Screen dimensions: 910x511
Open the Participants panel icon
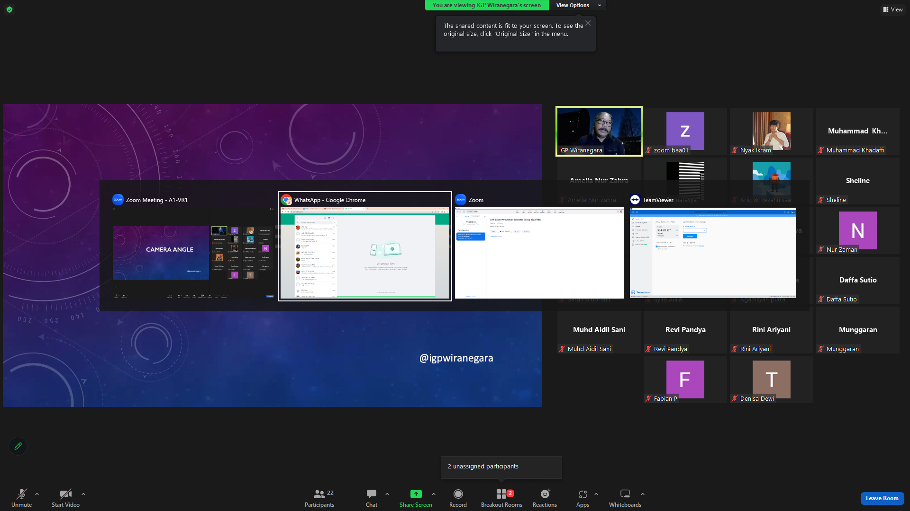click(319, 494)
